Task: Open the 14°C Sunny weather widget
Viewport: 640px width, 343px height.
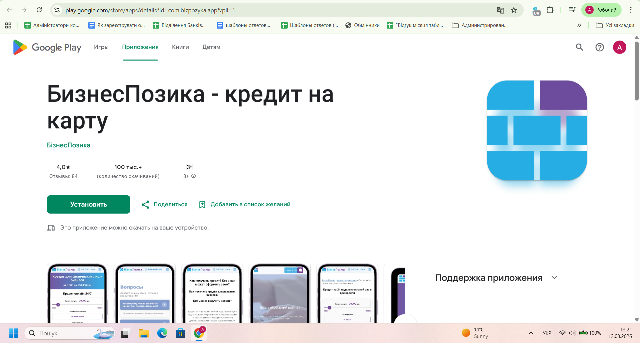Action: coord(475,333)
